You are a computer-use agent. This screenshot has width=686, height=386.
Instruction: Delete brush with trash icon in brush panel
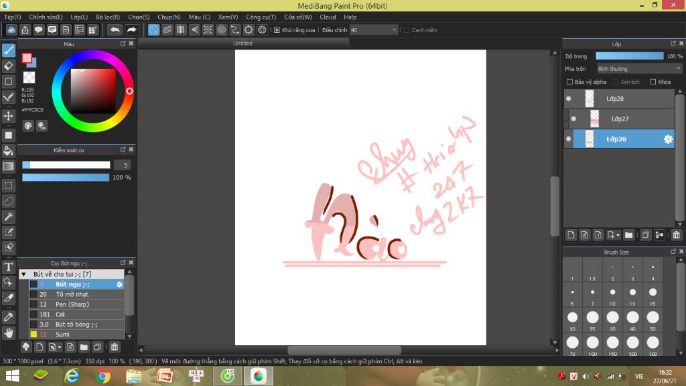[114, 347]
